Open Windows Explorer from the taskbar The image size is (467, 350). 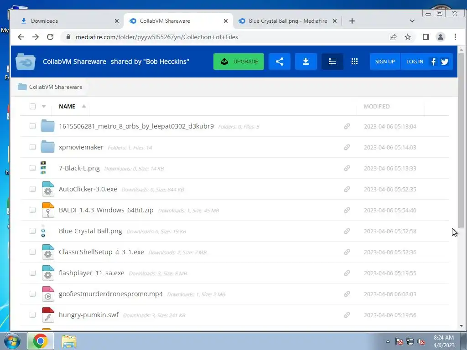point(69,341)
